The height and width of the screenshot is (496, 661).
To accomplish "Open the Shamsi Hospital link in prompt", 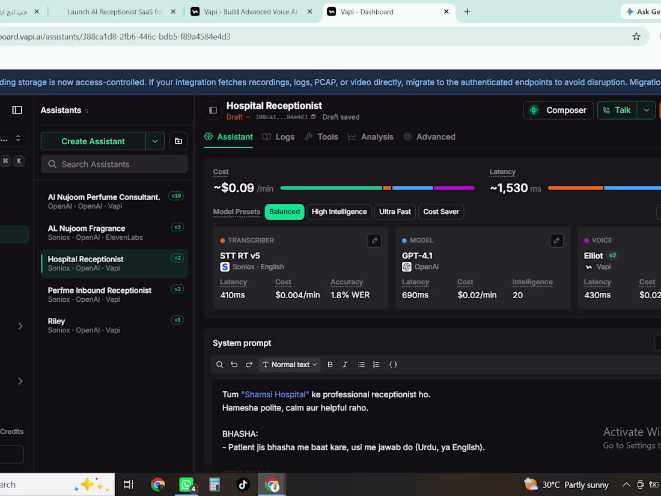I will point(275,394).
